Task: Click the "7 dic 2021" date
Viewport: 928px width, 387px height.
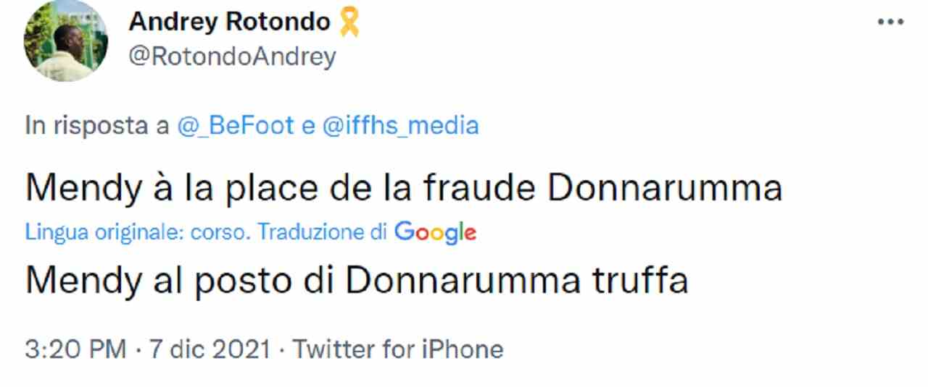Action: (x=209, y=349)
